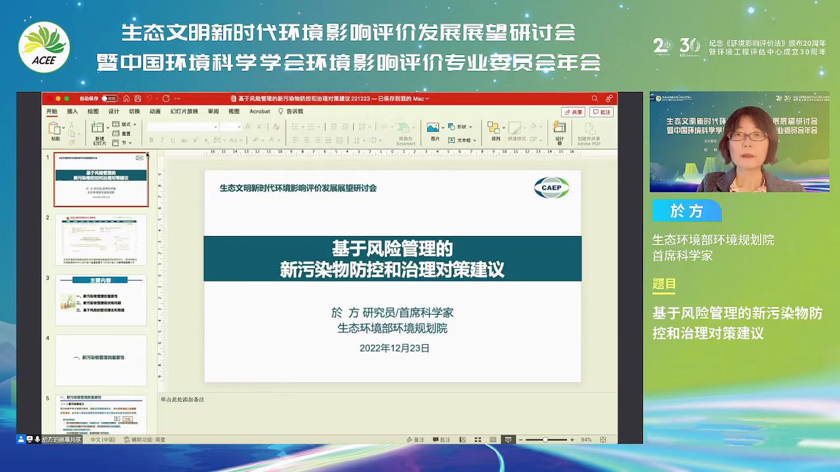The width and height of the screenshot is (840, 472).
Task: Toggle the 备注 (Notes) pane button
Action: 415,439
